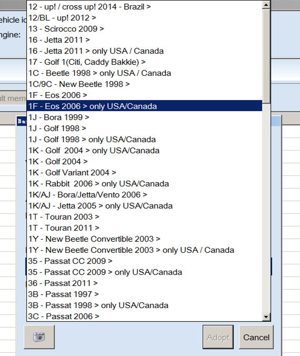Choose '1C/9C - New Beetle 1998 >'
The image size is (300, 356).
(x=144, y=84)
